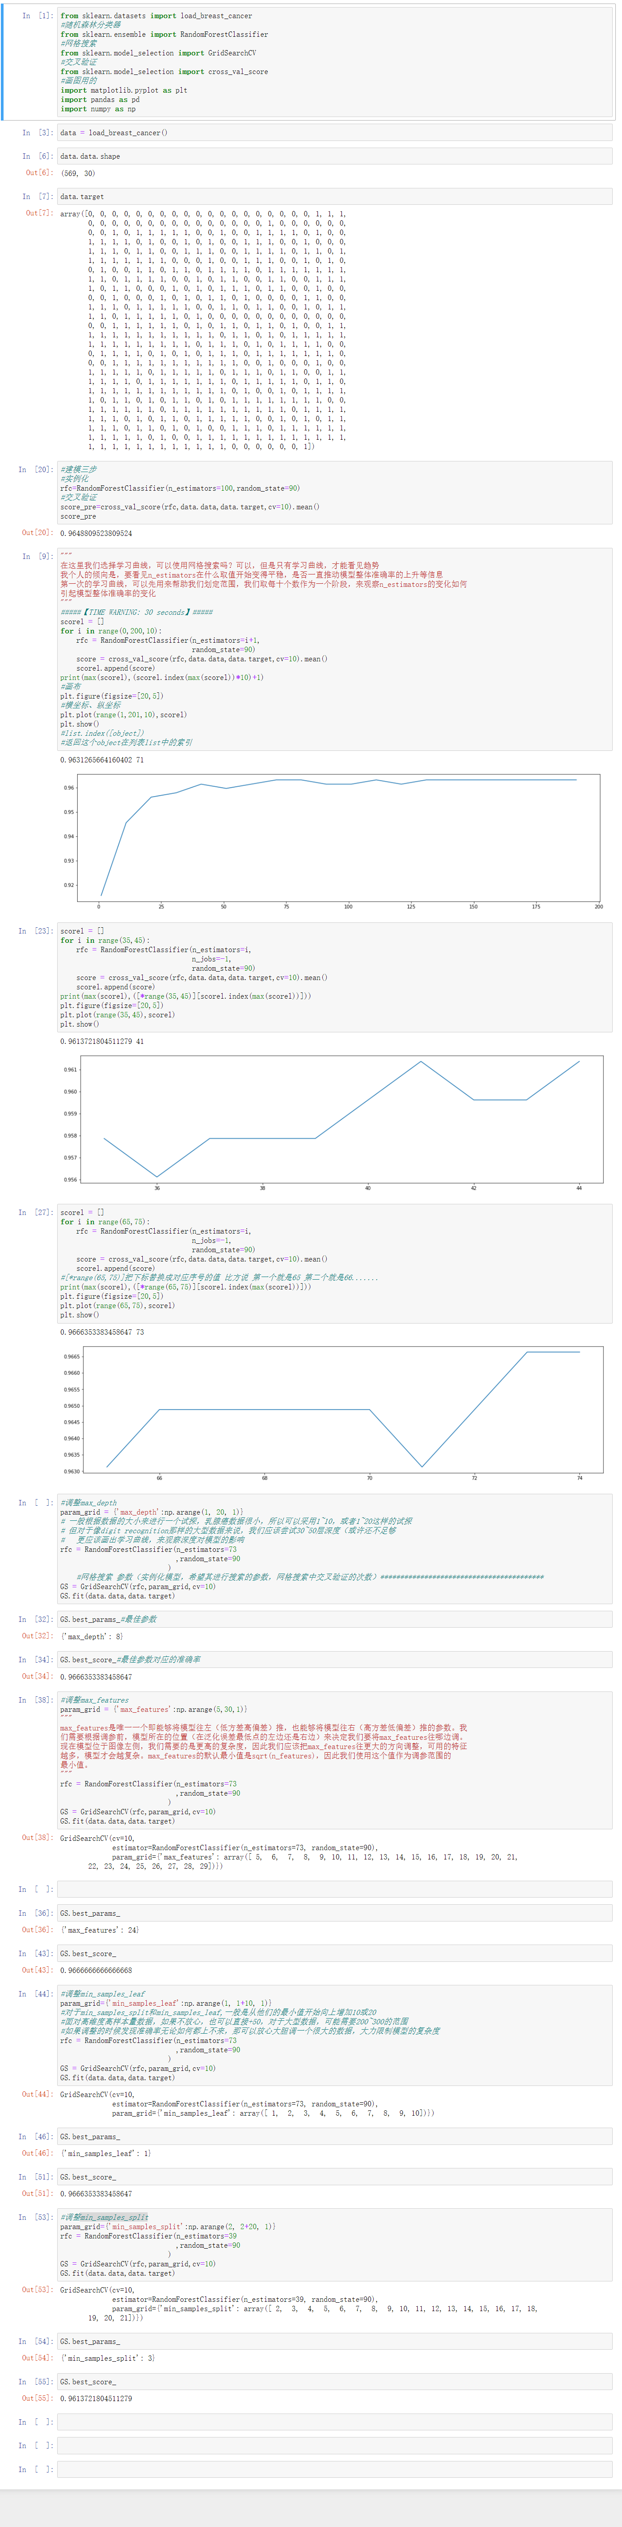Viewport: 622px width, 2527px height.
Task: Select the GS.best_params_ cell In [36]
Action: pos(335,1913)
